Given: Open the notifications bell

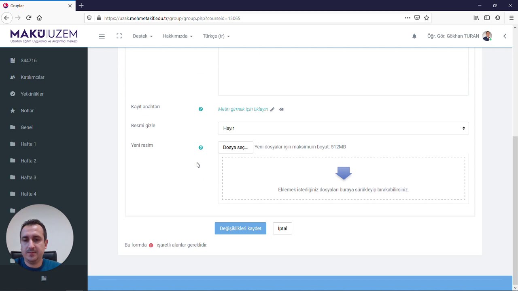Looking at the screenshot, I should [x=414, y=36].
